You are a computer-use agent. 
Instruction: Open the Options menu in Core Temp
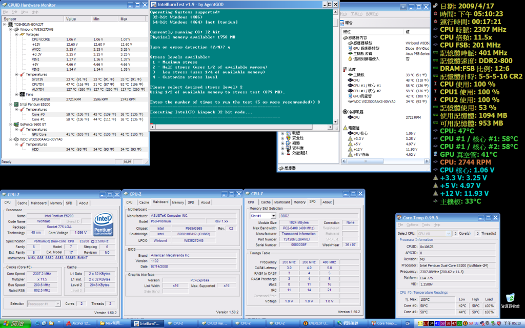click(x=412, y=225)
